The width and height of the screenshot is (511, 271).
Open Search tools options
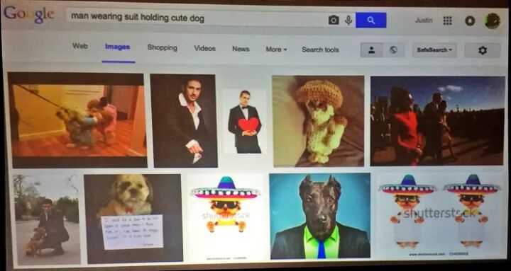coord(320,50)
